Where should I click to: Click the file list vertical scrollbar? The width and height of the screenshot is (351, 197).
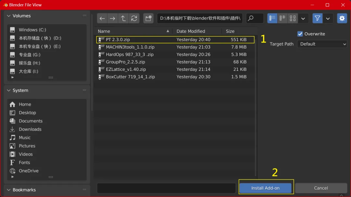point(256,106)
